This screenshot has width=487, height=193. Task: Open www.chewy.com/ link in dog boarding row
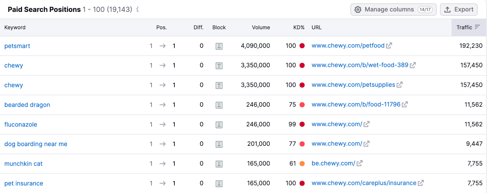[337, 144]
